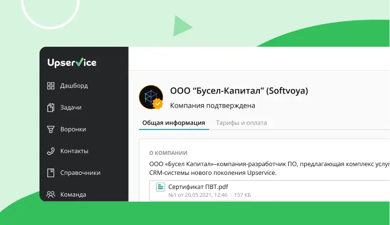Click the PDF document file icon

pyautogui.click(x=160, y=187)
